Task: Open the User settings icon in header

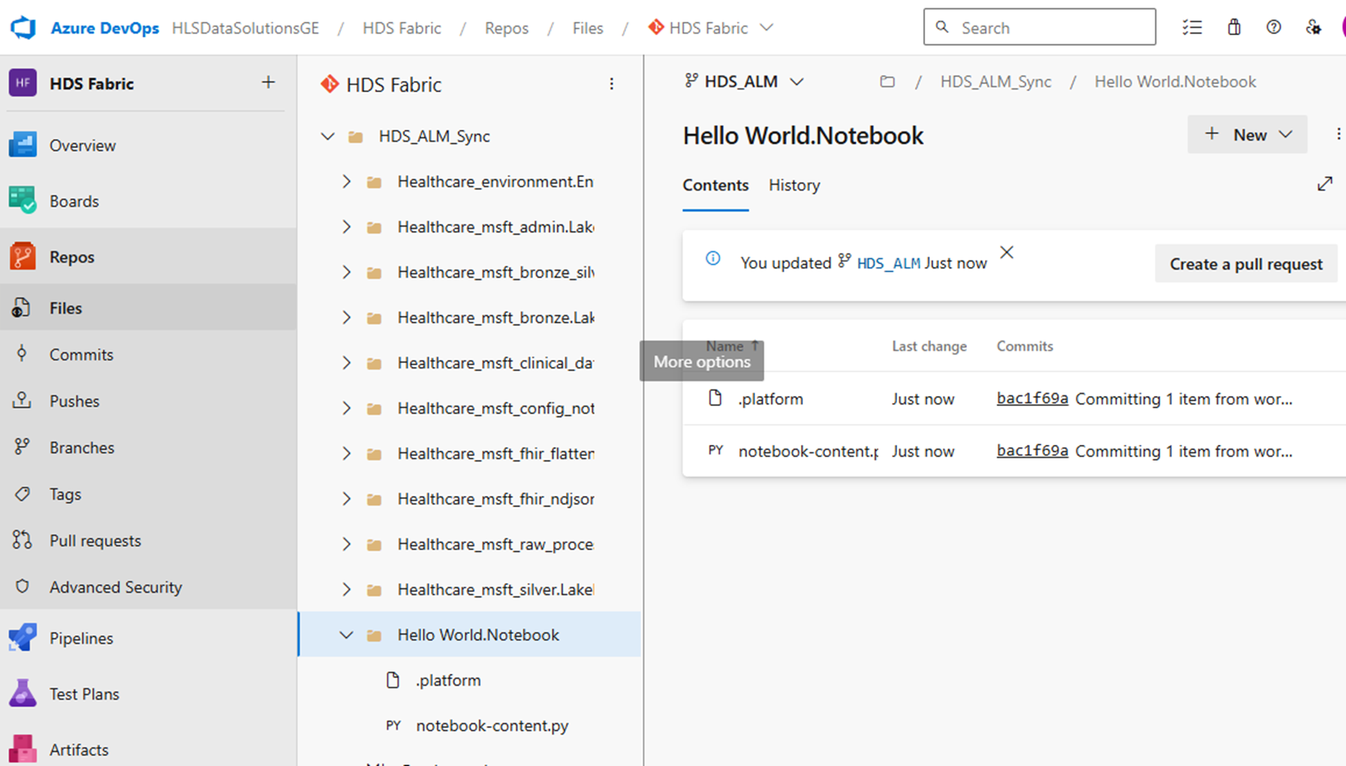Action: pos(1313,28)
